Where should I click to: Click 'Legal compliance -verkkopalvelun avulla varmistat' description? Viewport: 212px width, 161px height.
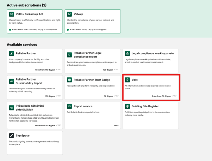[x=148, y=61]
